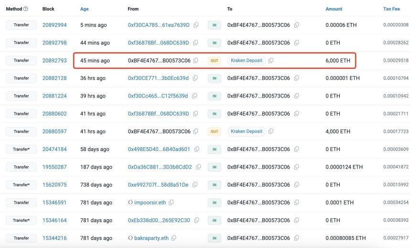Viewport: 411px width, 248px height.
Task: Copy From address in block 20880602 row
Action: 195,114
